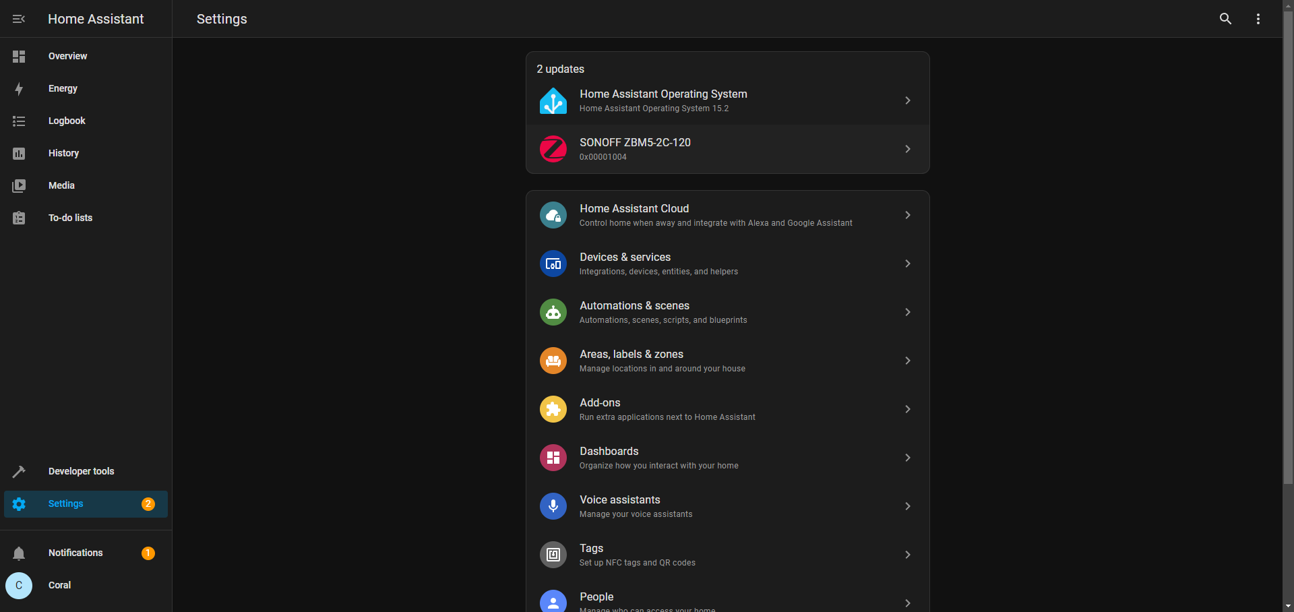Image resolution: width=1294 pixels, height=612 pixels.
Task: Collapse the sidebar with the menu icon
Action: 19,19
